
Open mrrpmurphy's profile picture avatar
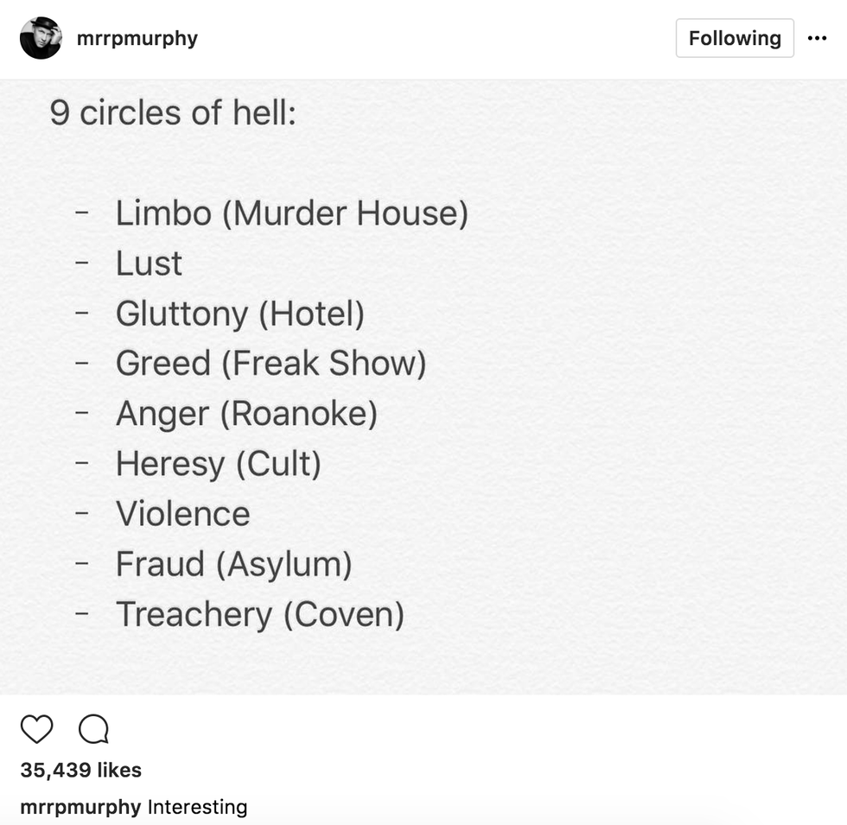coord(41,38)
